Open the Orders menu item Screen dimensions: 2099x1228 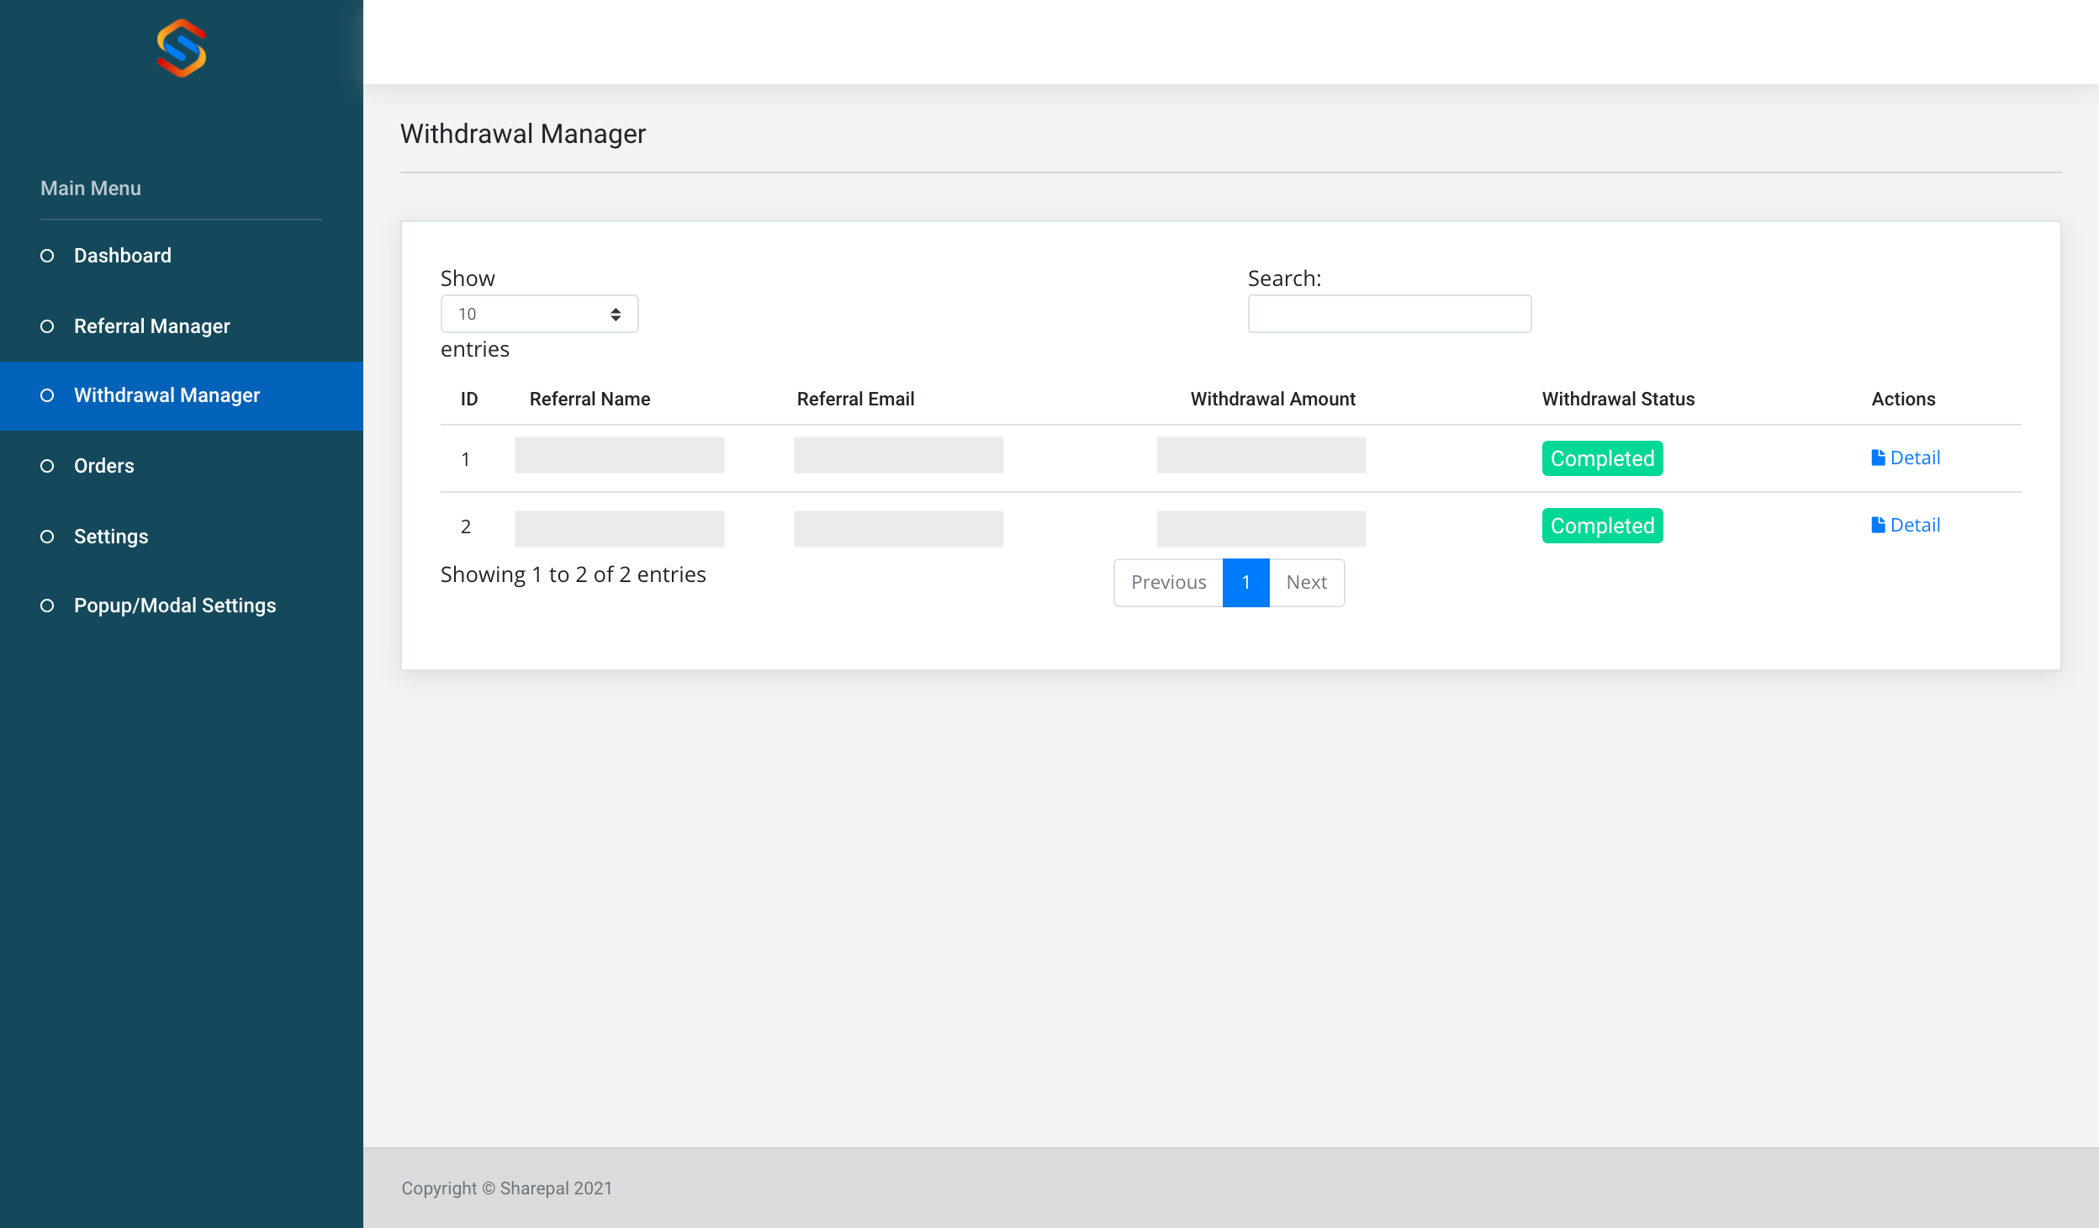tap(103, 466)
